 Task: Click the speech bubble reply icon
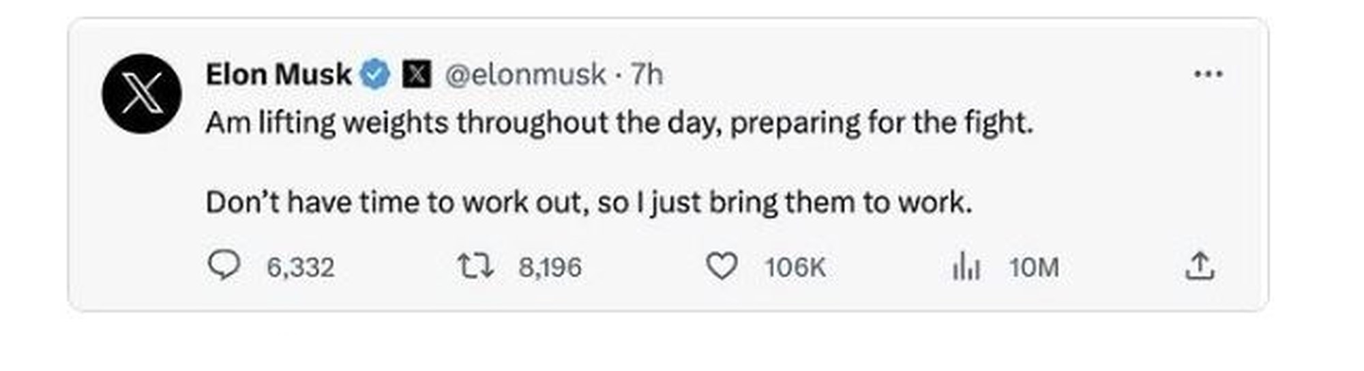pos(224,266)
